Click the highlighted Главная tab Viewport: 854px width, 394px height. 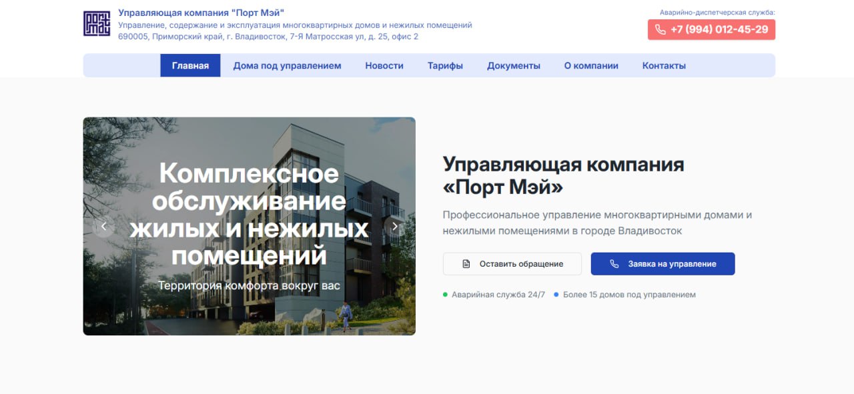(189, 65)
